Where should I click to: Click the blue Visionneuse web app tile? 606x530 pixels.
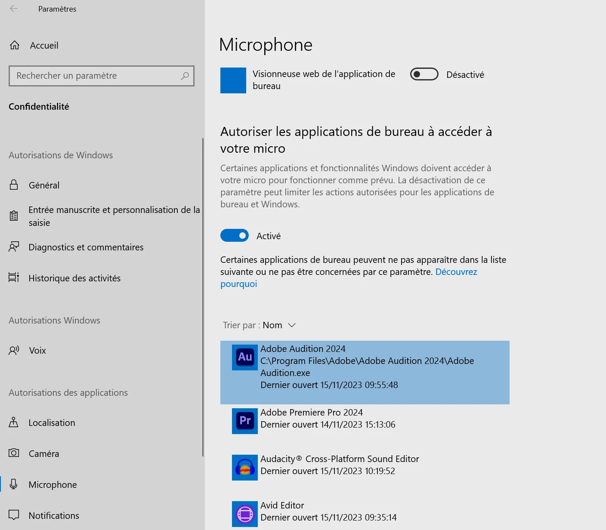click(233, 80)
